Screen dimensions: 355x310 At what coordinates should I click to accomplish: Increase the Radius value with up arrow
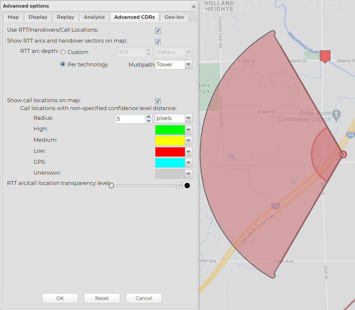[149, 117]
